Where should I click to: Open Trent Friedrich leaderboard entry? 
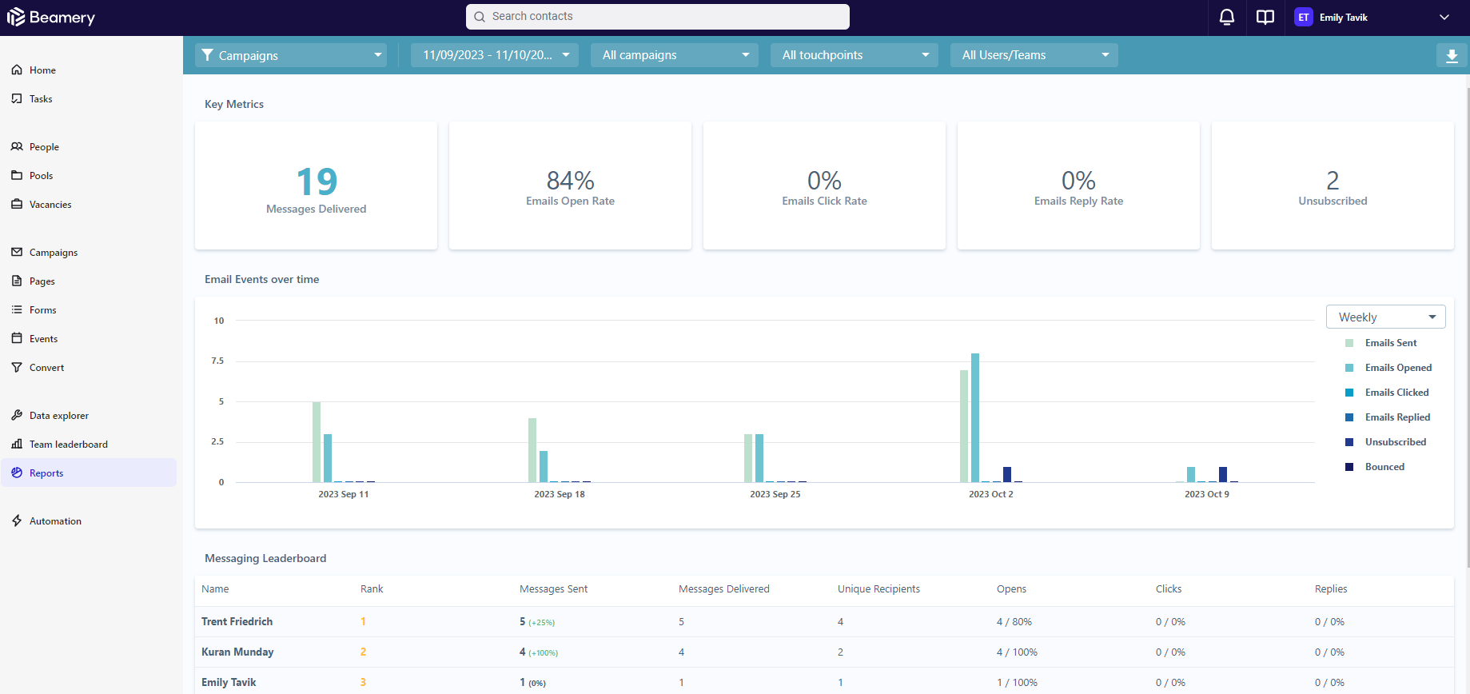pos(237,621)
